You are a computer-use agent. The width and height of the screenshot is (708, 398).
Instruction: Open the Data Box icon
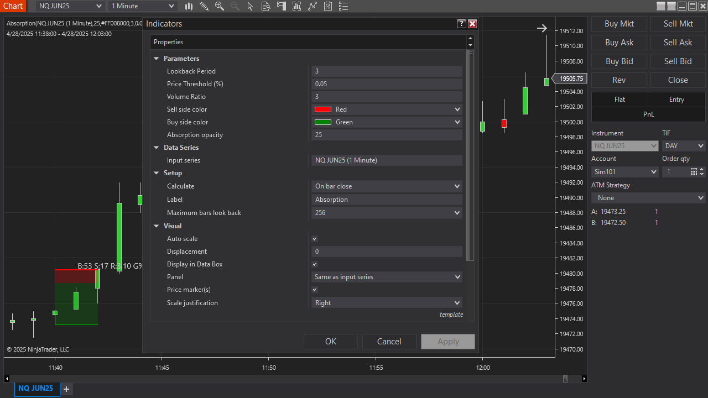tap(266, 6)
